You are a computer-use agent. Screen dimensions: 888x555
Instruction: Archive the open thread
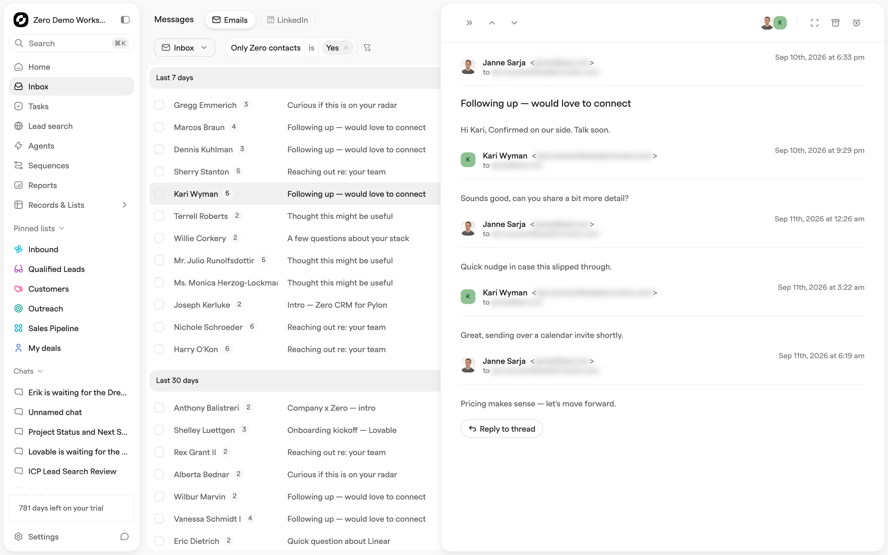click(x=836, y=23)
